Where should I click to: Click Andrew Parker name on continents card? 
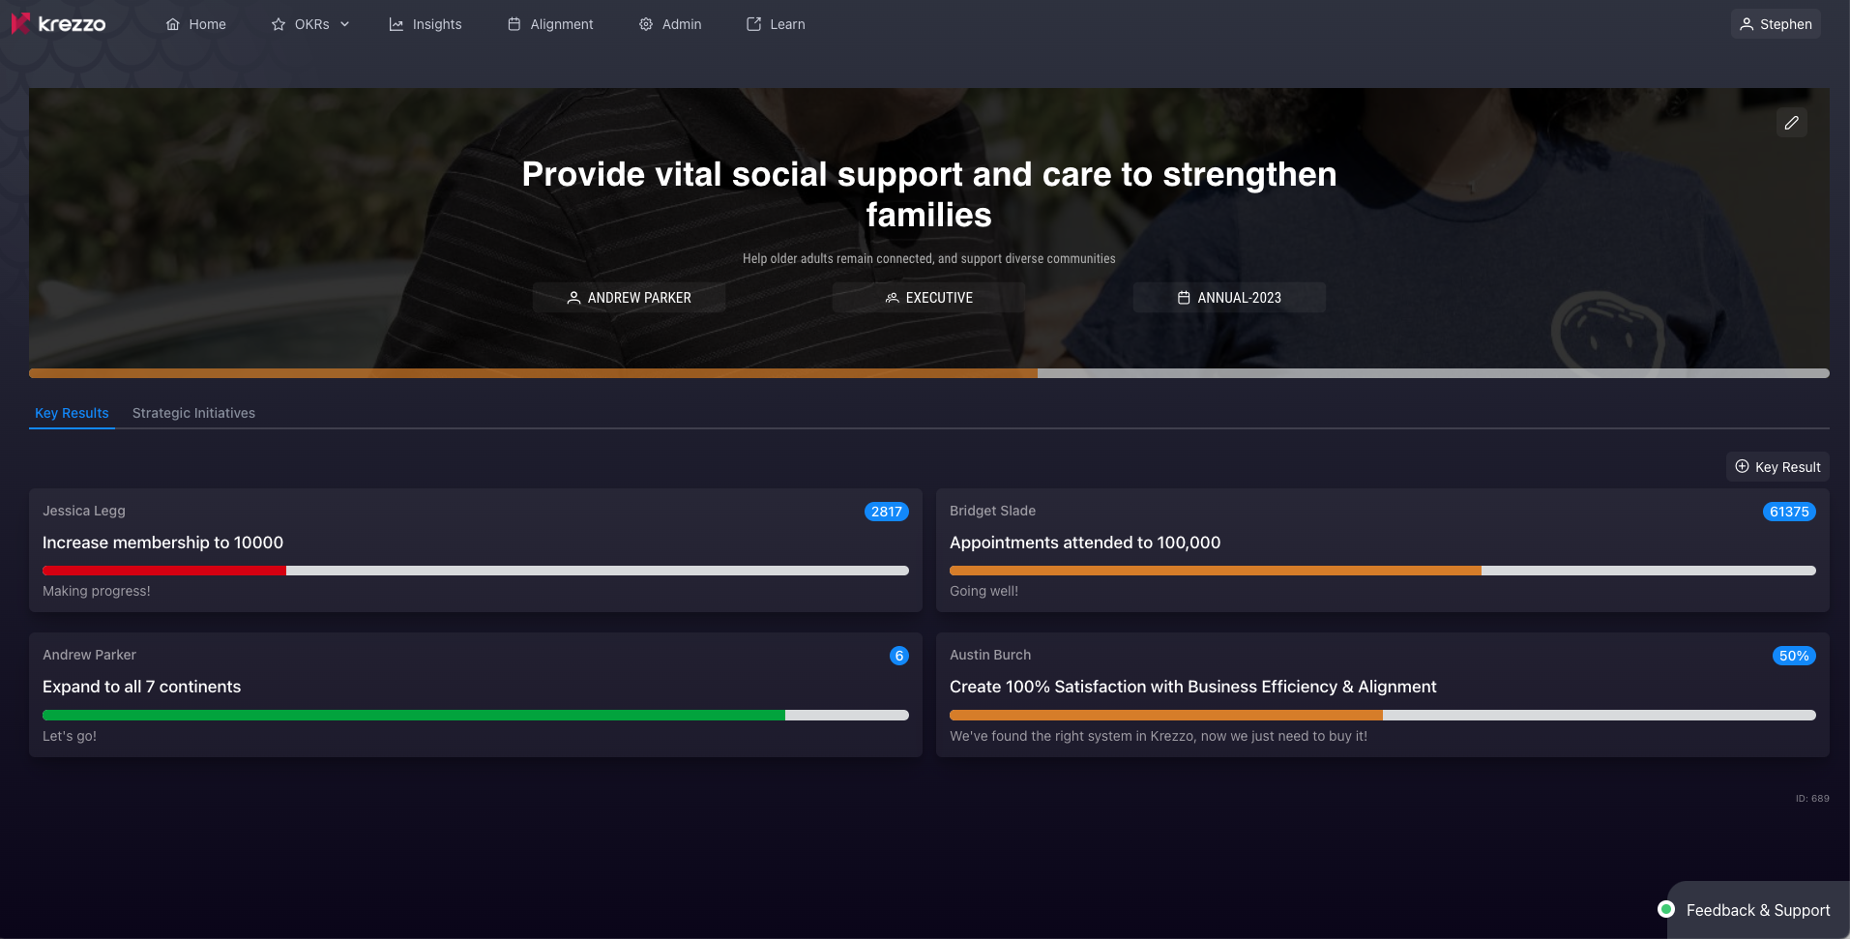click(x=89, y=655)
